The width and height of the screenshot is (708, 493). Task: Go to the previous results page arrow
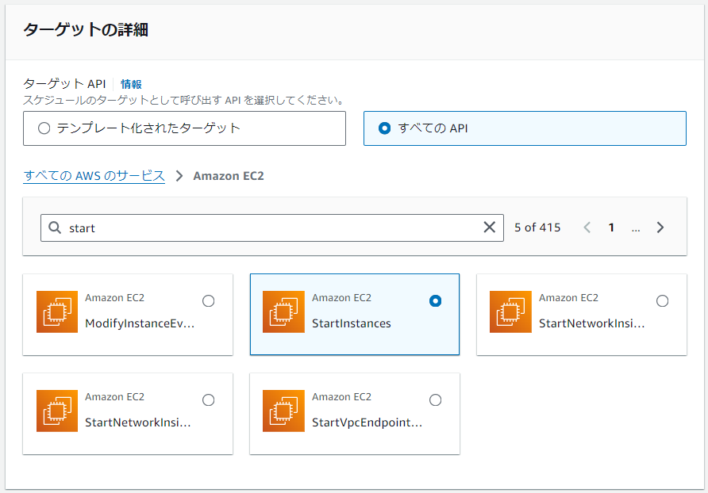pos(587,227)
